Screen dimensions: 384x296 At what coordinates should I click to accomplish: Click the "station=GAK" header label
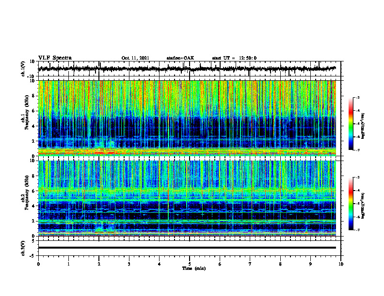180,58
